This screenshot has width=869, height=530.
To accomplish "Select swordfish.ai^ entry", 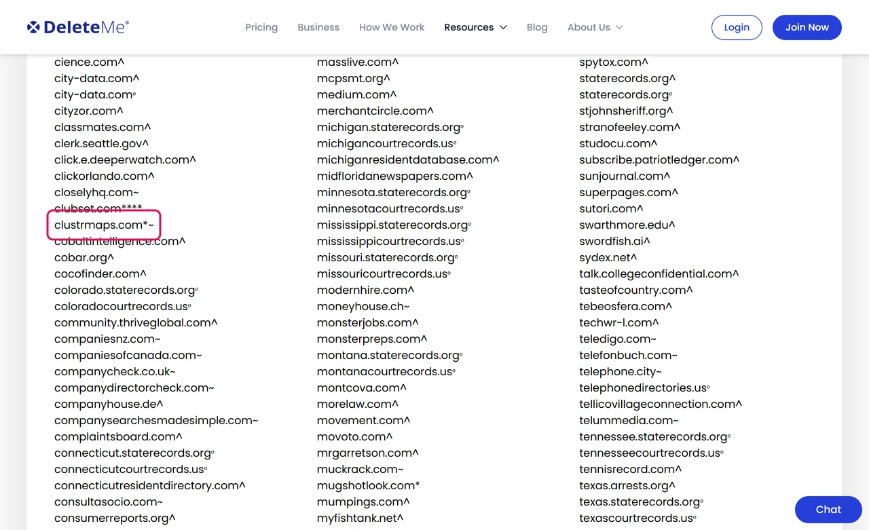I will click(x=614, y=241).
